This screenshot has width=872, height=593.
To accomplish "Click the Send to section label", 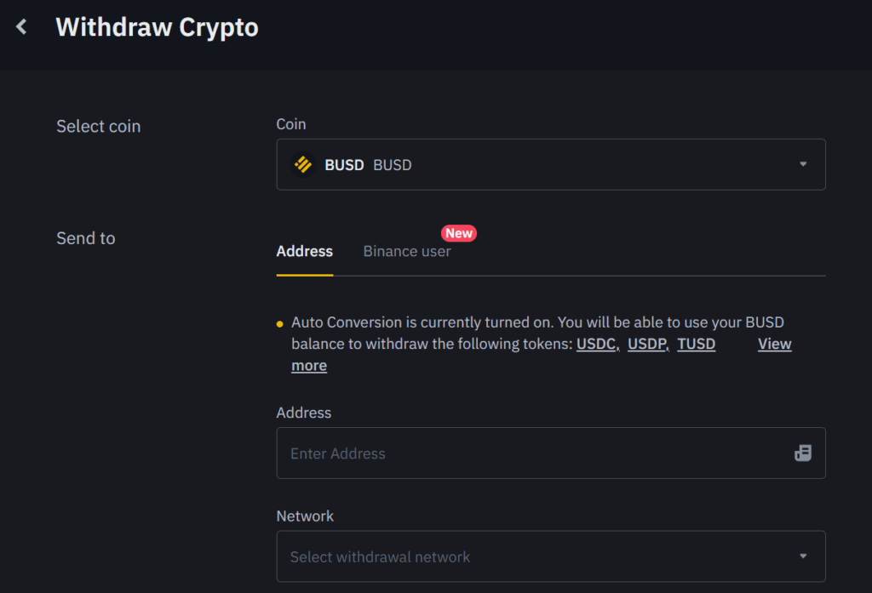I will point(85,238).
